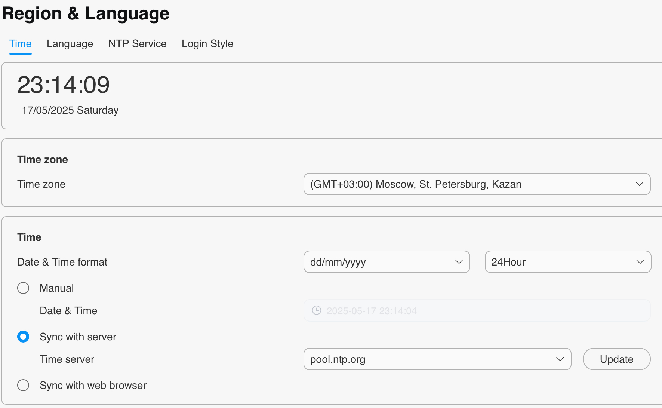
Task: Click the chevron on the 24Hour dropdown
Action: point(640,262)
